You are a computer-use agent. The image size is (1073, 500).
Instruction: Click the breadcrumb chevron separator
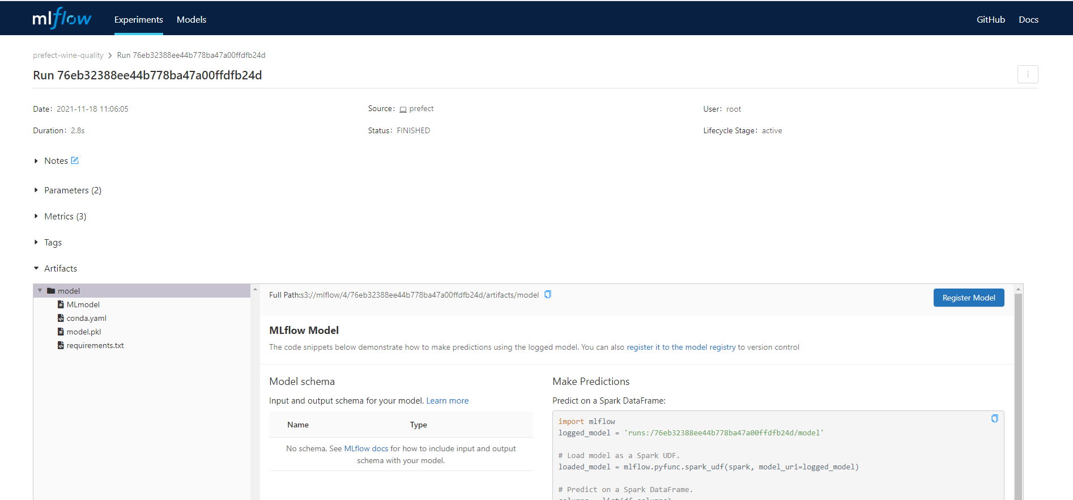110,56
